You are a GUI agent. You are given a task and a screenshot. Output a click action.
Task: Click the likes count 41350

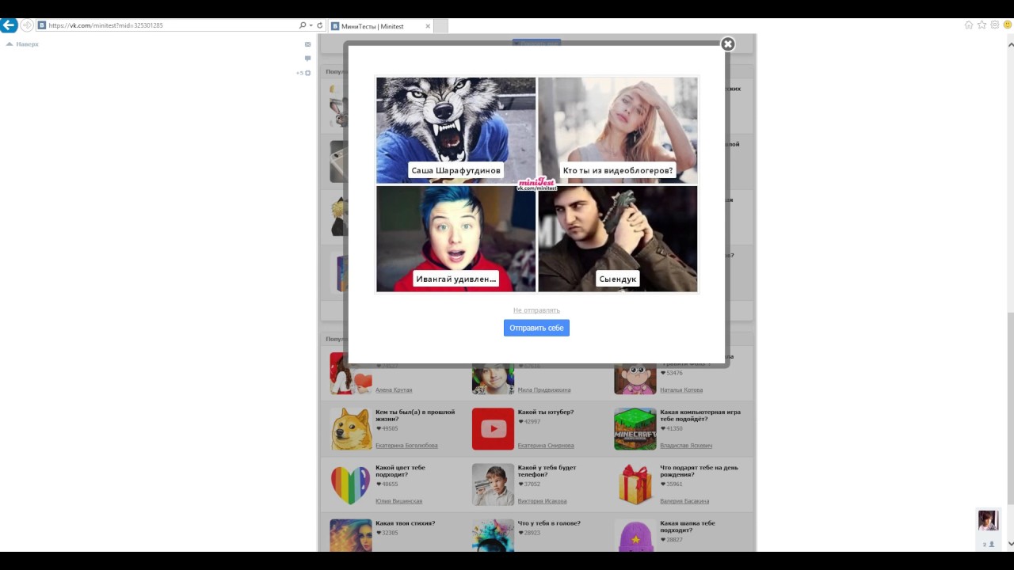point(672,428)
